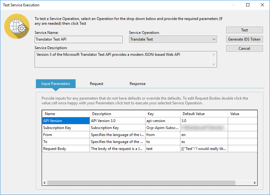
Task: Click the 'to' key cell
Action: click(x=163, y=142)
